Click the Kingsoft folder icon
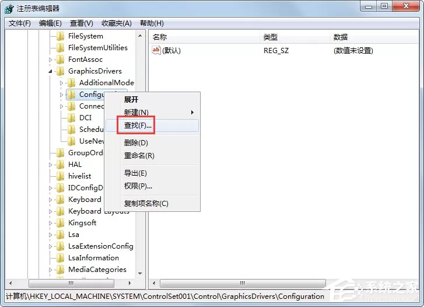424x307 pixels. pos(60,223)
